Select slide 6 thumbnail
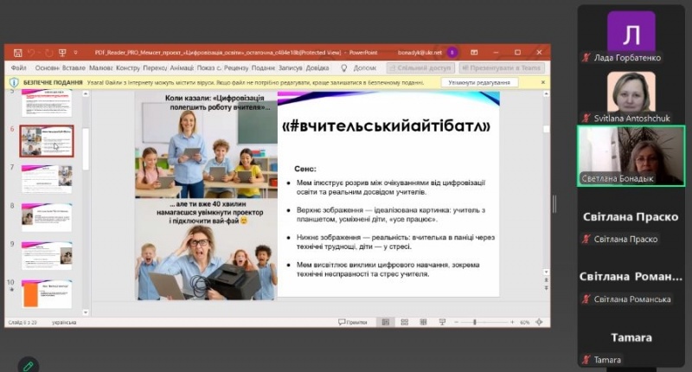692x372 pixels. point(47,141)
